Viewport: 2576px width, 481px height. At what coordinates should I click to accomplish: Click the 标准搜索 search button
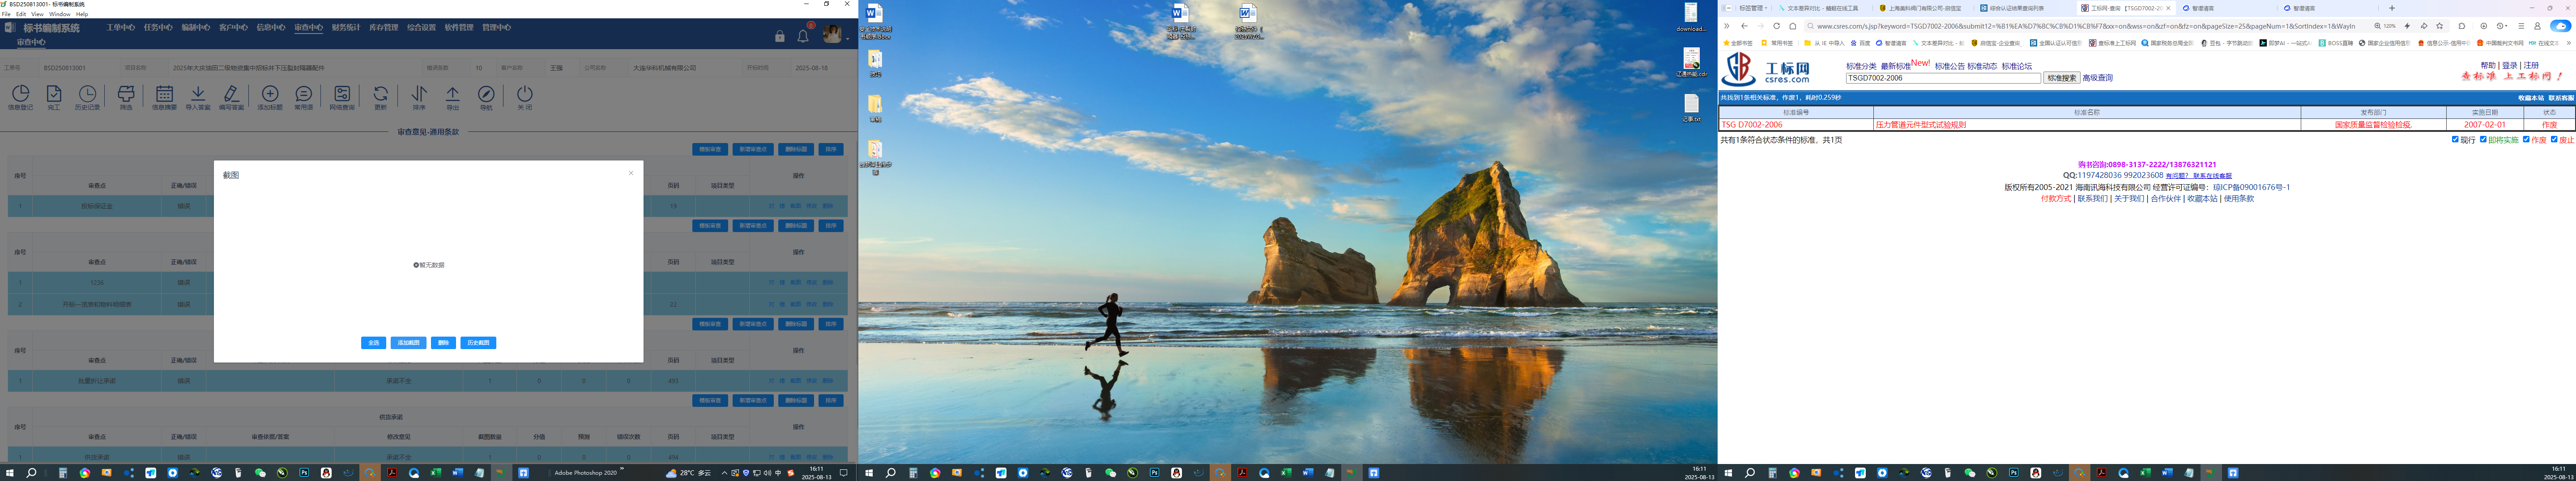point(2061,78)
